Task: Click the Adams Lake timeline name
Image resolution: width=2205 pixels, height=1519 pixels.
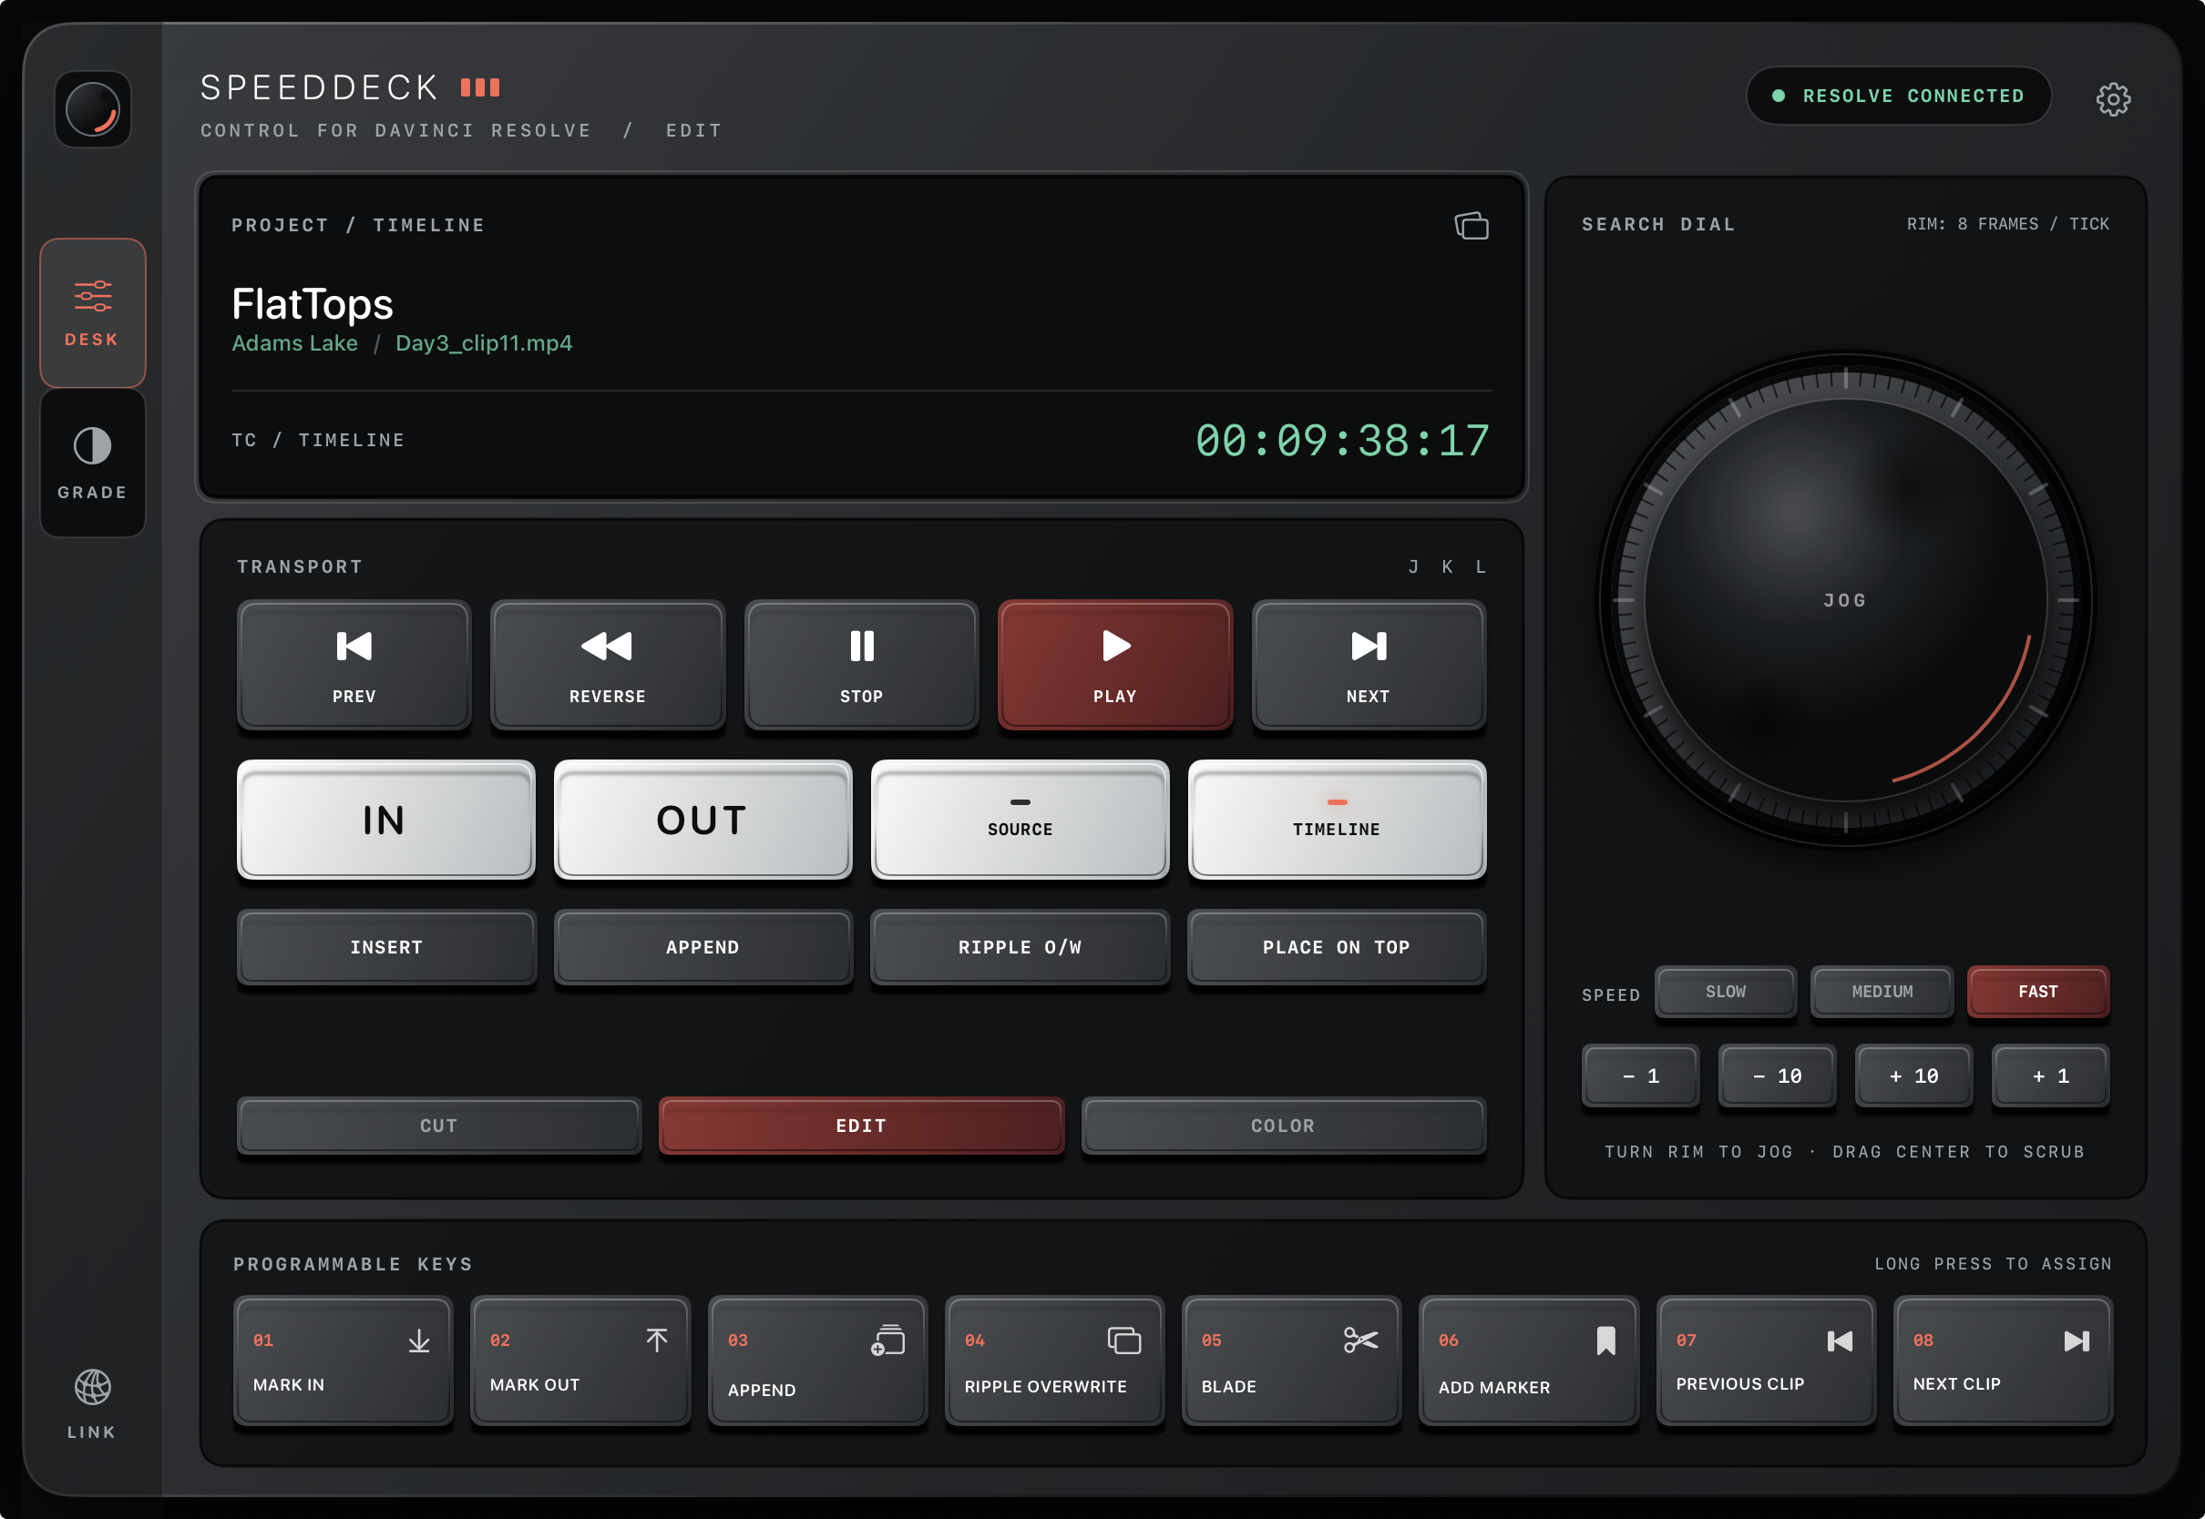Action: click(x=295, y=343)
